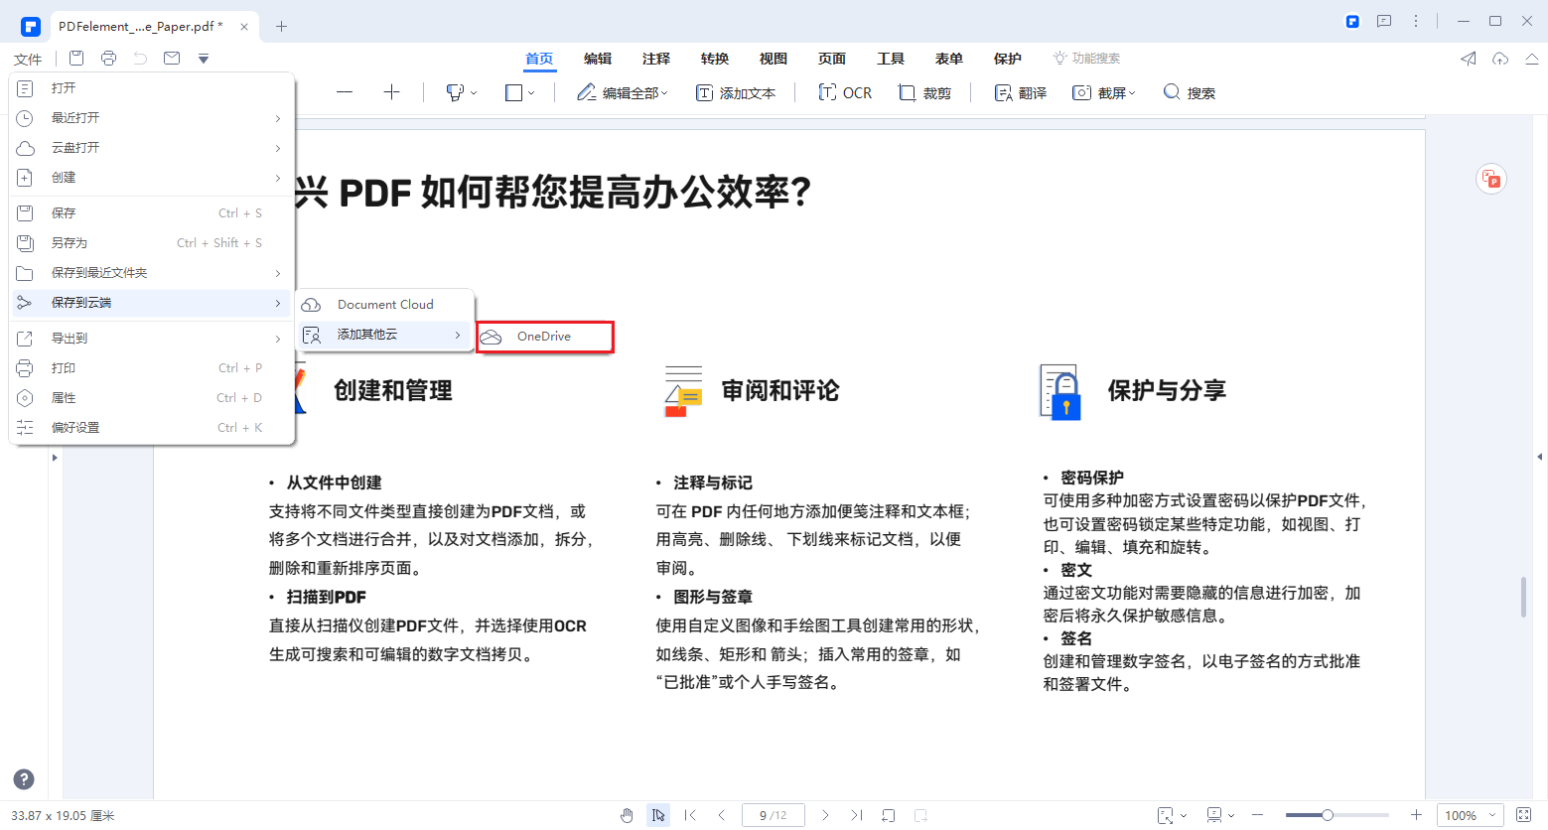1548x830 pixels.
Task: Expand Export To (导出到) submenu
Action: 152,339
